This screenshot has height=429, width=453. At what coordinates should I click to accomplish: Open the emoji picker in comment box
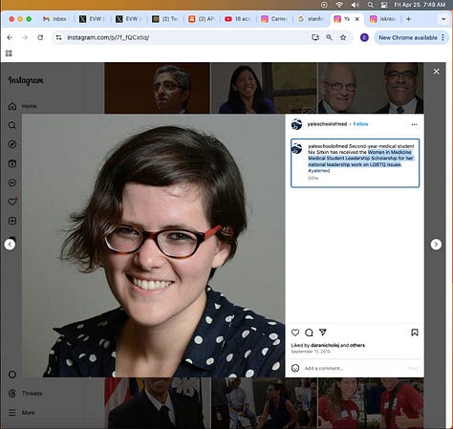[x=295, y=368]
